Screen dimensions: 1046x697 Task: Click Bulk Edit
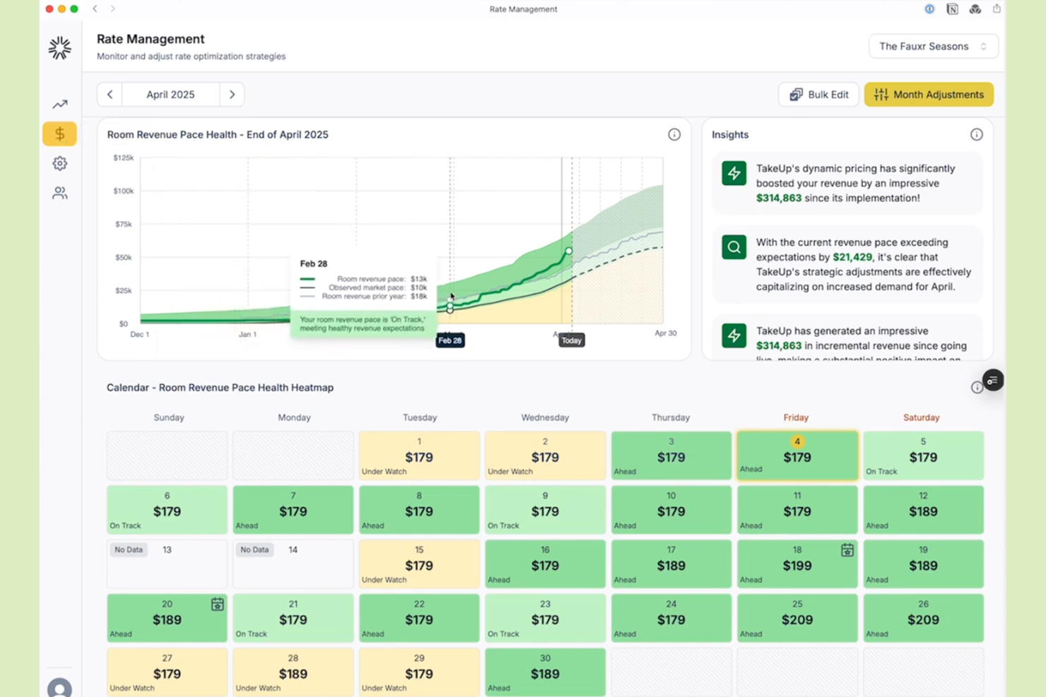(818, 94)
